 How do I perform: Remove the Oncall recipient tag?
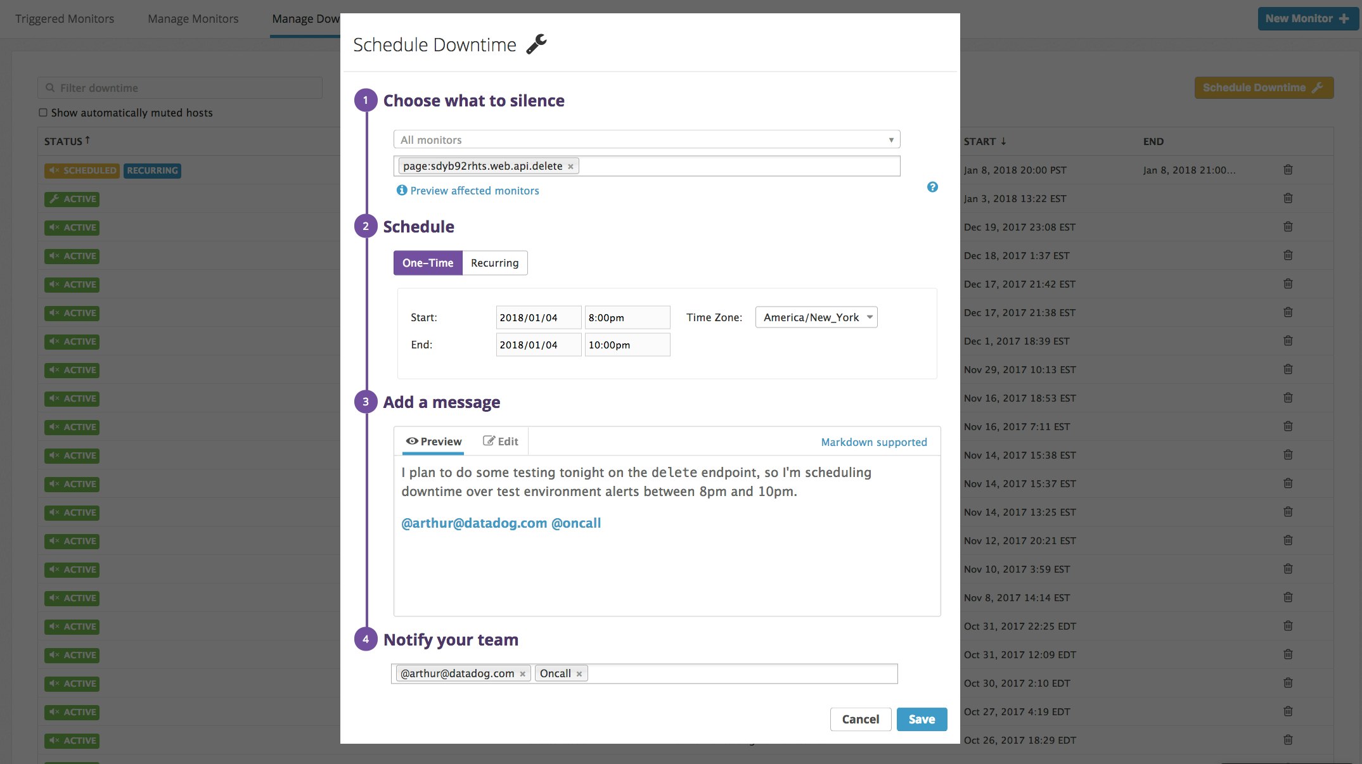[x=579, y=673]
